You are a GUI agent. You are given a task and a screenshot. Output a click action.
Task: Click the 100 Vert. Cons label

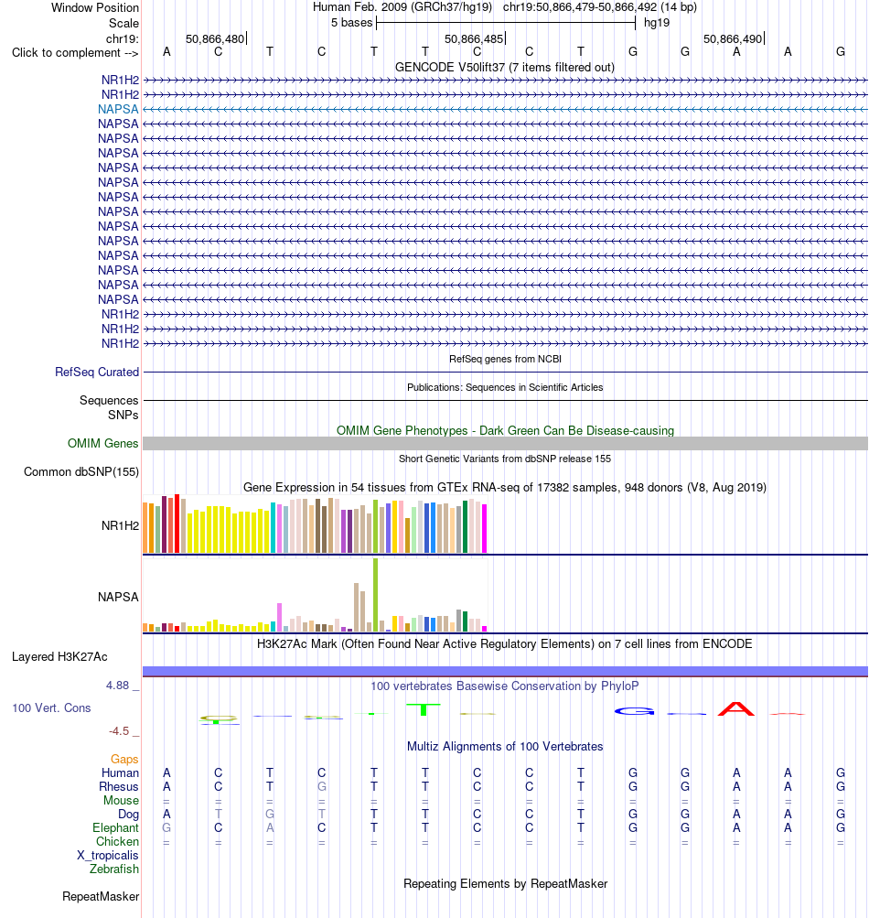click(x=51, y=708)
